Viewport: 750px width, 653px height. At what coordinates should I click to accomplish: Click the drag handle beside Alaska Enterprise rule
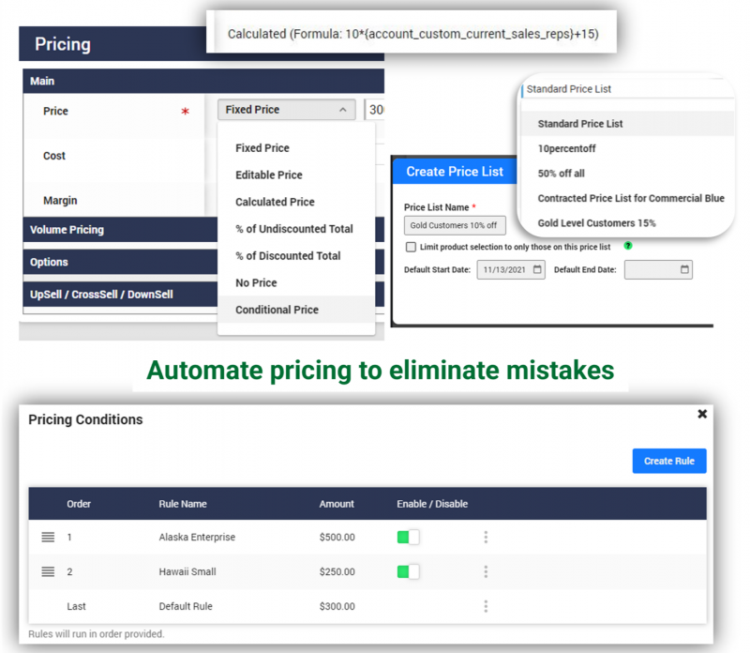[x=48, y=537]
